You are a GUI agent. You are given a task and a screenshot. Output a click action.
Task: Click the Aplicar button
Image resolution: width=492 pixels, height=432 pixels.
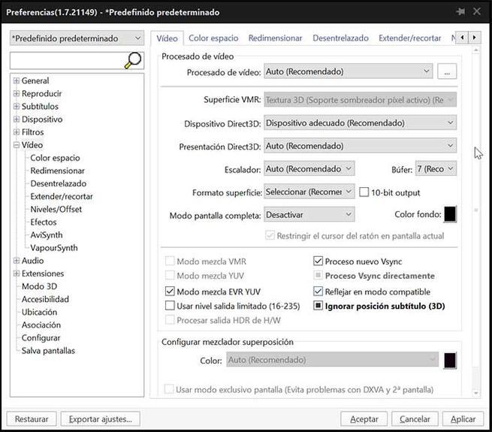coord(463,418)
